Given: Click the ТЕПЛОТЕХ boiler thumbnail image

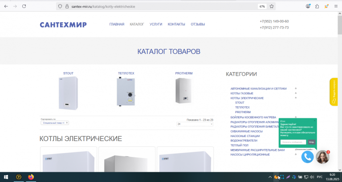Looking at the screenshot, I should [126, 92].
